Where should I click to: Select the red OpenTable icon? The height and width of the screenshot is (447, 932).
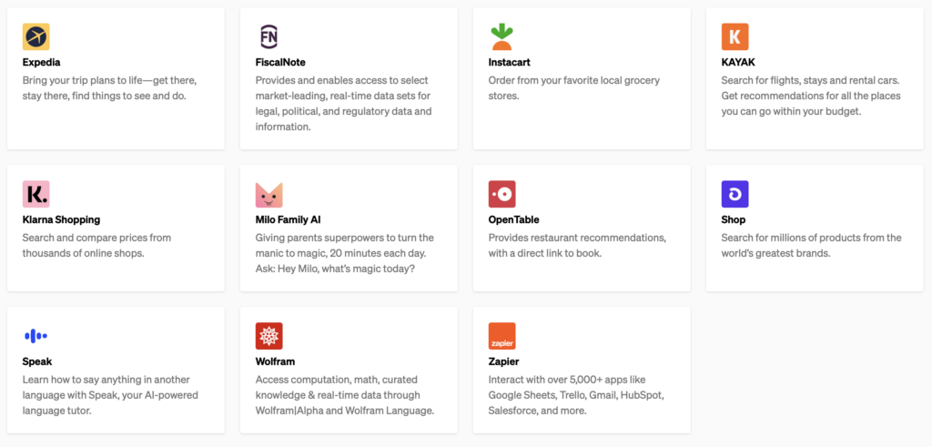501,194
